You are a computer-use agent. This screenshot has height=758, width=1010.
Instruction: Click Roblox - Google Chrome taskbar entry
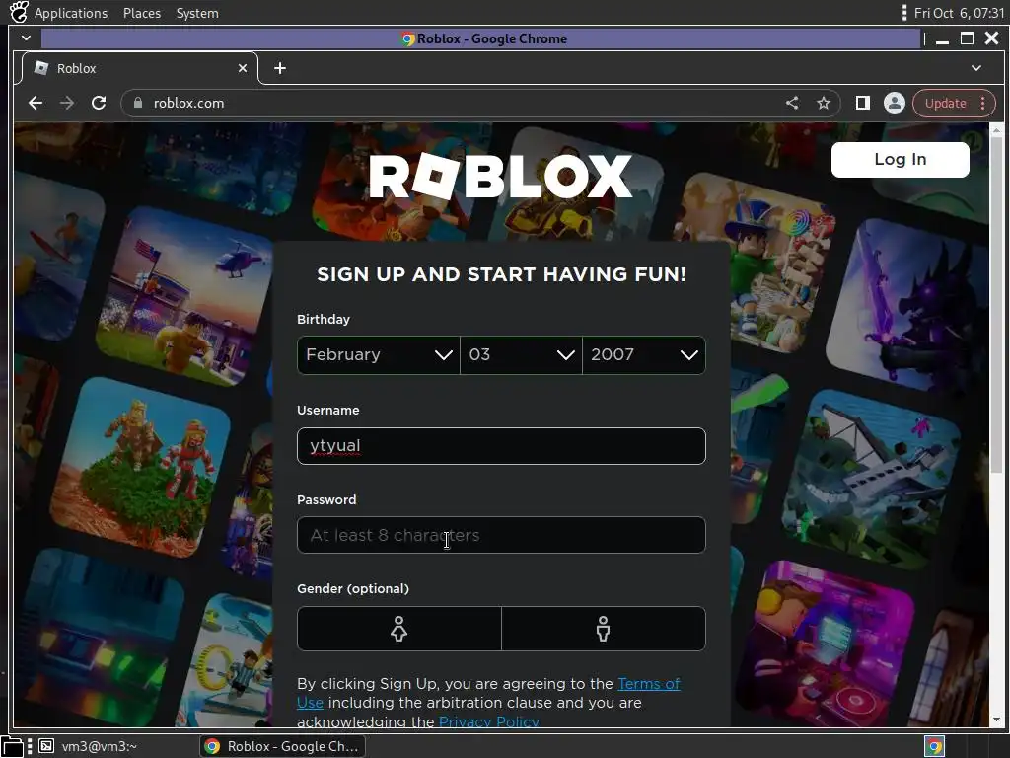[x=282, y=746]
